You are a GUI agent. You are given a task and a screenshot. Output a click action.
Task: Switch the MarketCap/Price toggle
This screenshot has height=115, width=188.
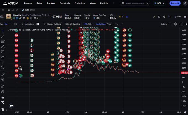click(x=103, y=24)
